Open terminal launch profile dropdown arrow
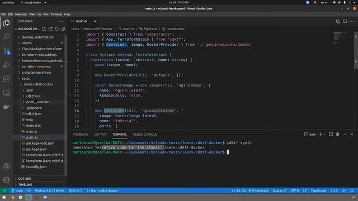This screenshot has height=201, width=358. [324, 135]
